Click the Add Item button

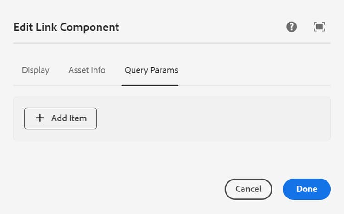(x=61, y=118)
